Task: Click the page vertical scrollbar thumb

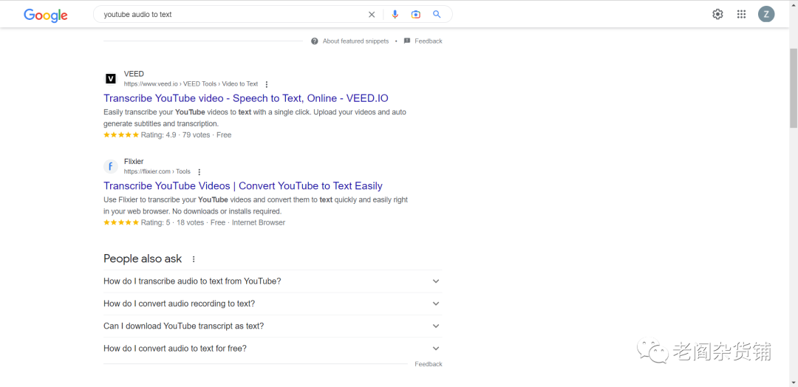Action: (x=794, y=88)
